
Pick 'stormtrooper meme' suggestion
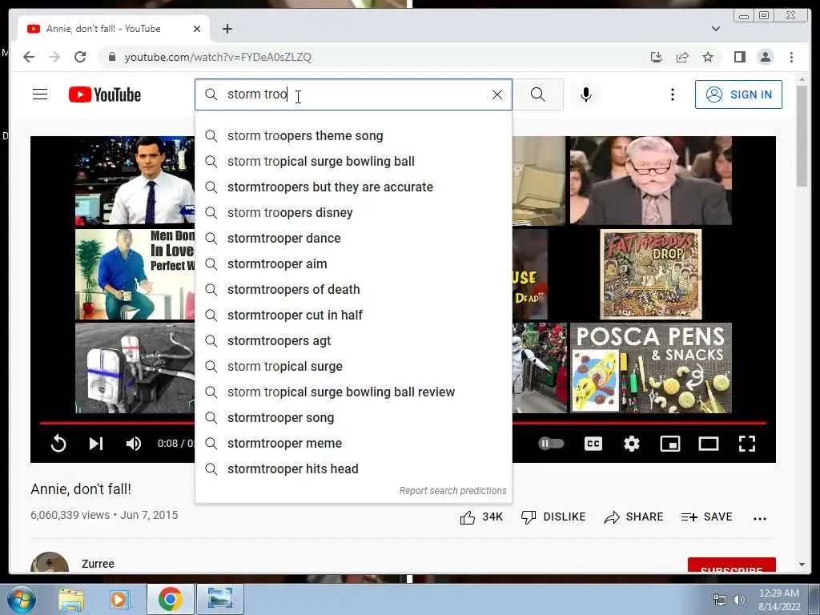pyautogui.click(x=353, y=444)
